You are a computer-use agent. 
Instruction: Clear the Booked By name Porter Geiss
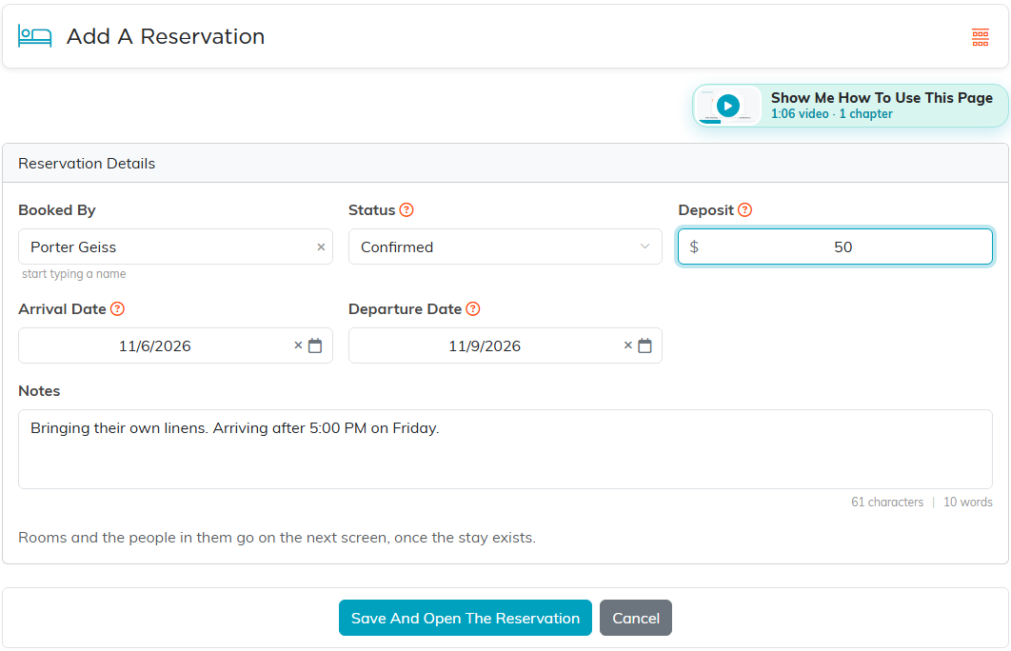[321, 247]
